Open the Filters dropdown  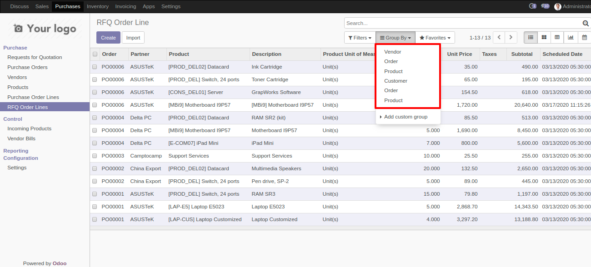(360, 38)
